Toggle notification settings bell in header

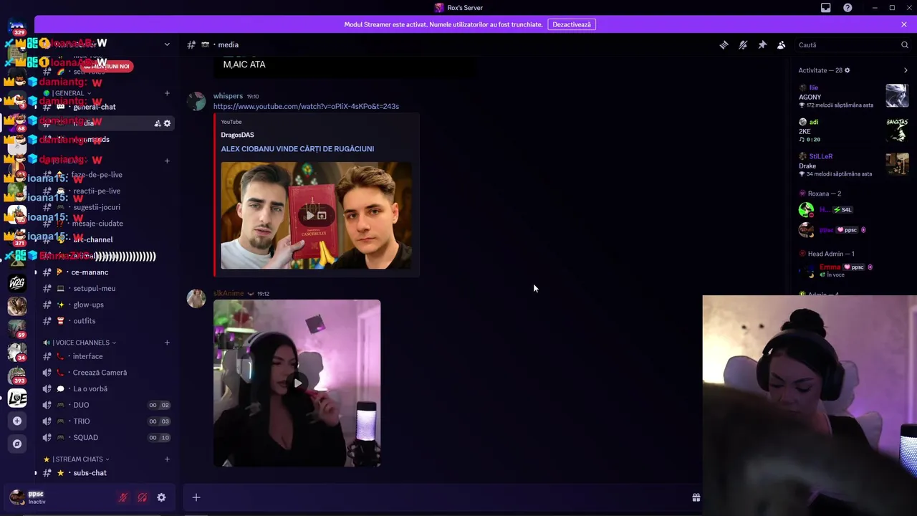click(x=743, y=44)
